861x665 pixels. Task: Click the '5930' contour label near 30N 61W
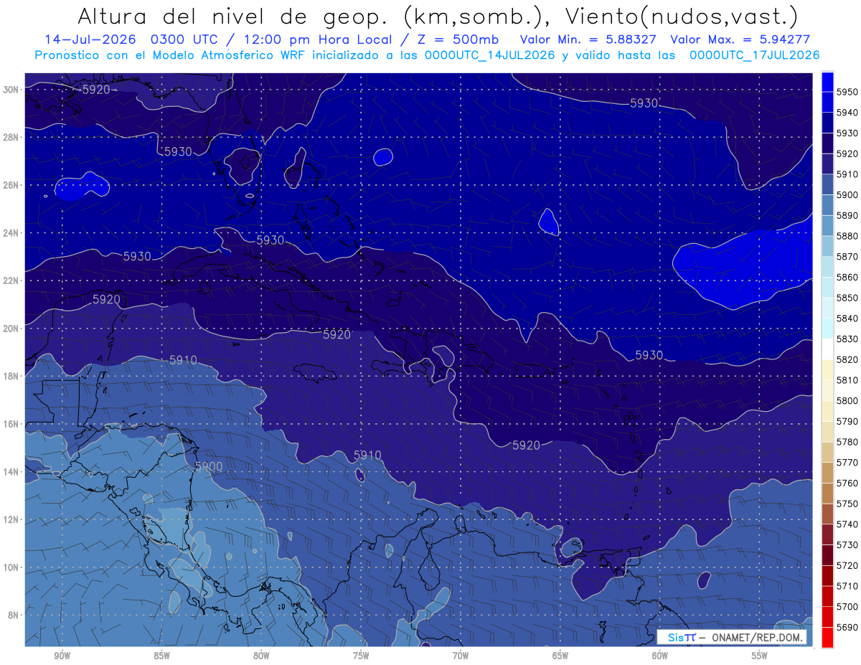point(644,103)
